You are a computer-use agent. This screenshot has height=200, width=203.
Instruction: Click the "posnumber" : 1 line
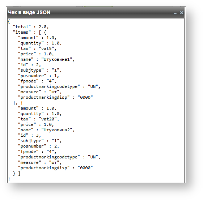pyautogui.click(x=38, y=76)
